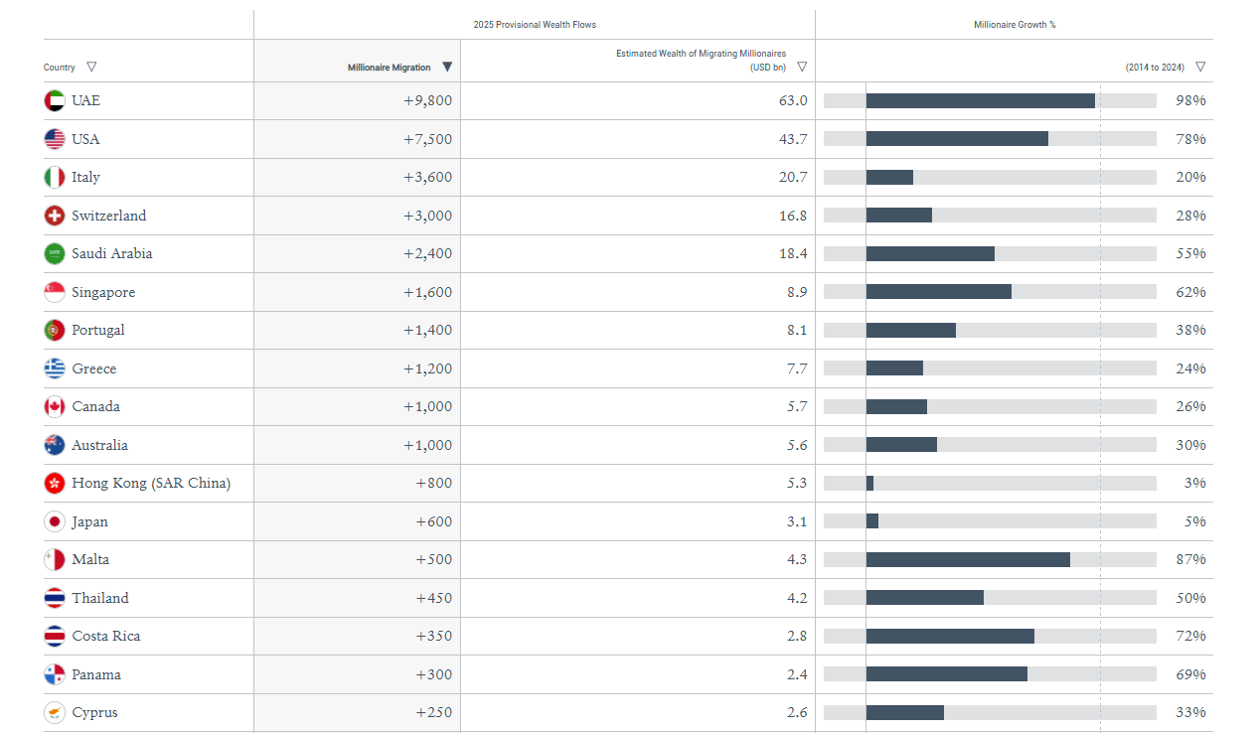Toggle the Millionaire Migration sort arrow
Screen dimensions: 1256x733
[447, 67]
